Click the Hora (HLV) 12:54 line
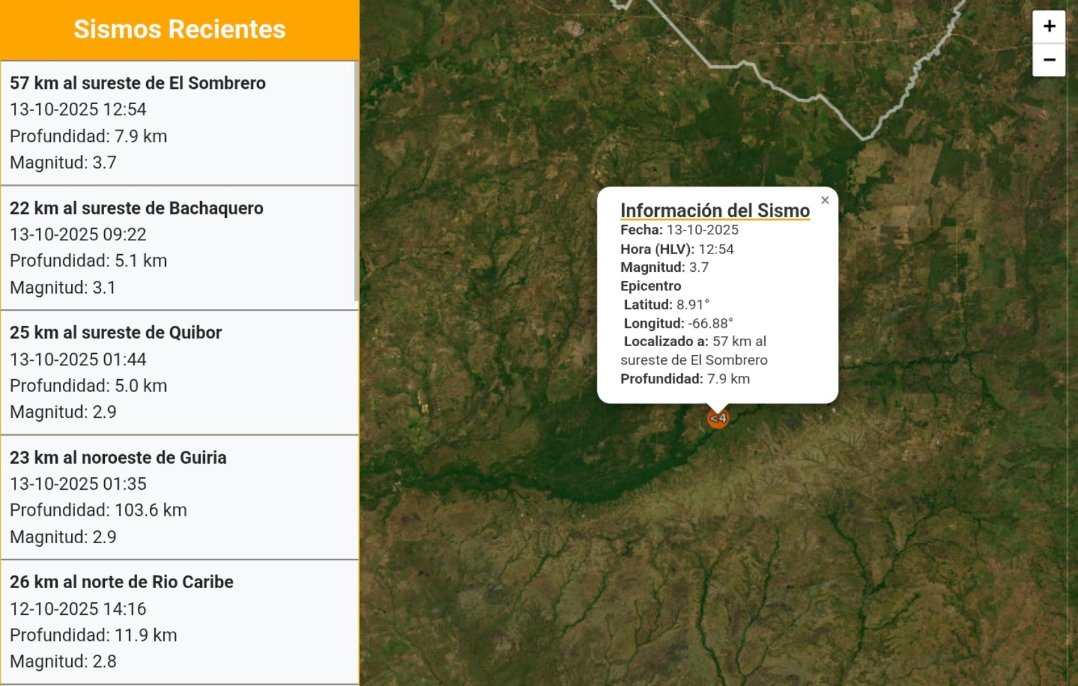The height and width of the screenshot is (686, 1078). [677, 249]
